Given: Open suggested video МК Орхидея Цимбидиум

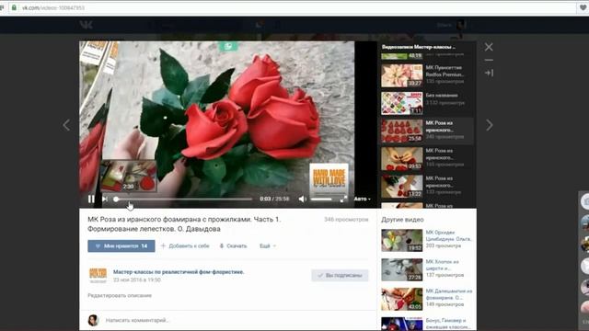Looking at the screenshot, I should tap(427, 240).
